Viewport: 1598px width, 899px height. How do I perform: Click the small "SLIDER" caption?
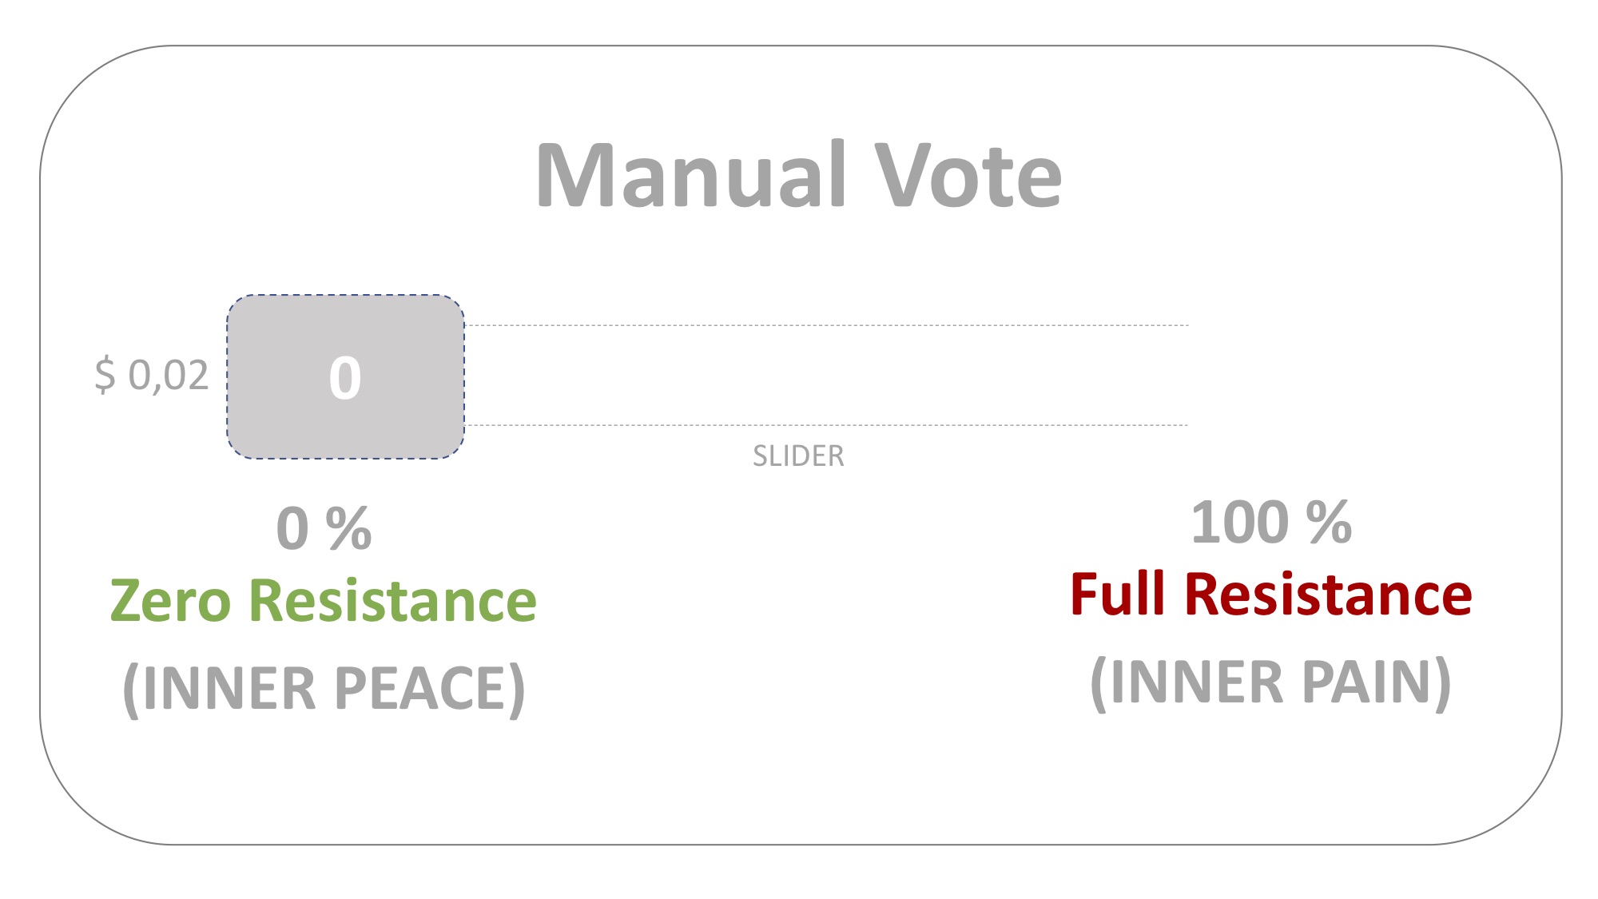[x=798, y=456]
